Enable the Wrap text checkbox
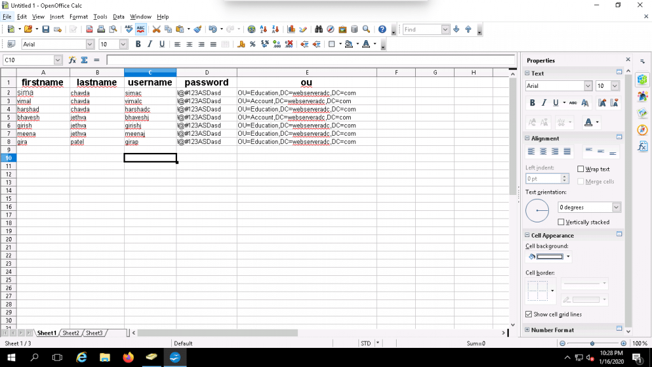 (581, 169)
